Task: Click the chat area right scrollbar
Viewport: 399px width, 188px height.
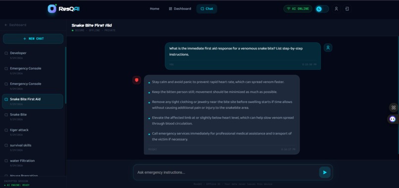Action: [x=398, y=95]
